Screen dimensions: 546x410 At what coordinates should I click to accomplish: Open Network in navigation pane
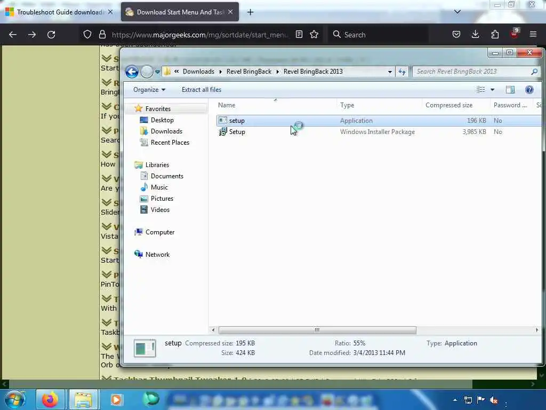point(157,255)
